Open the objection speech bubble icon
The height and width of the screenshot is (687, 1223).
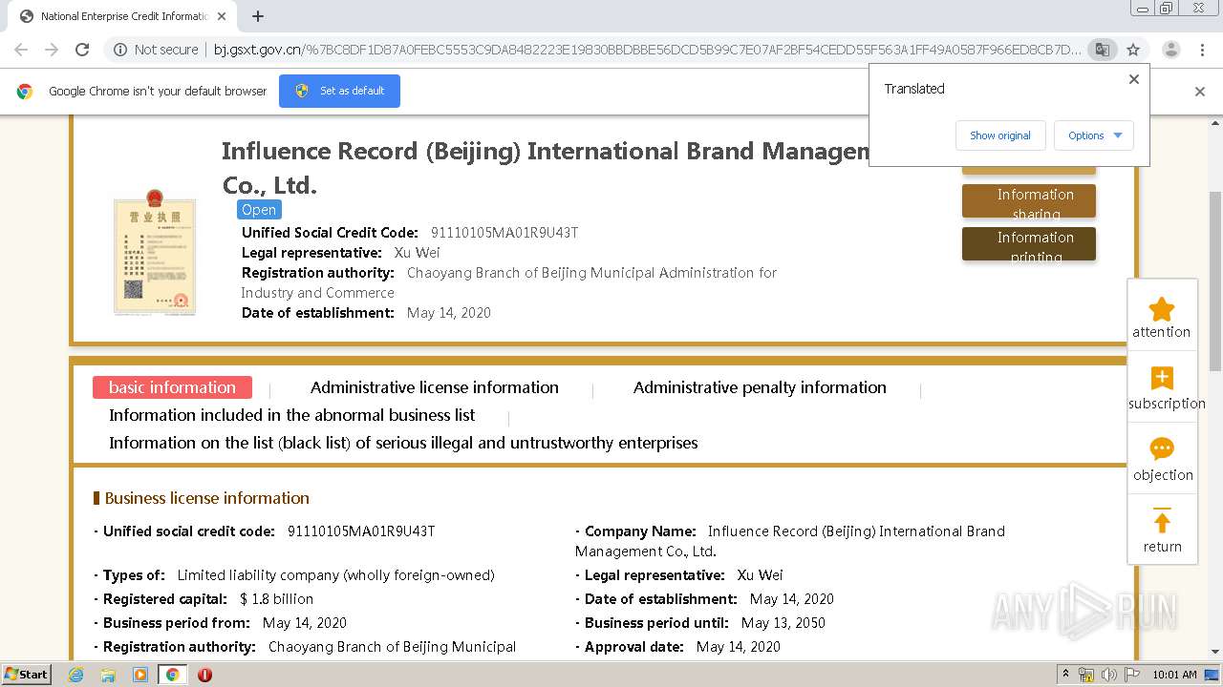click(1162, 449)
